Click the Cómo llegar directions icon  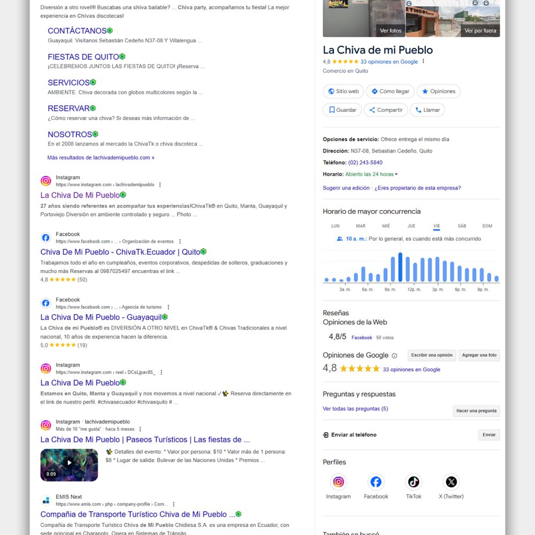pyautogui.click(x=373, y=91)
